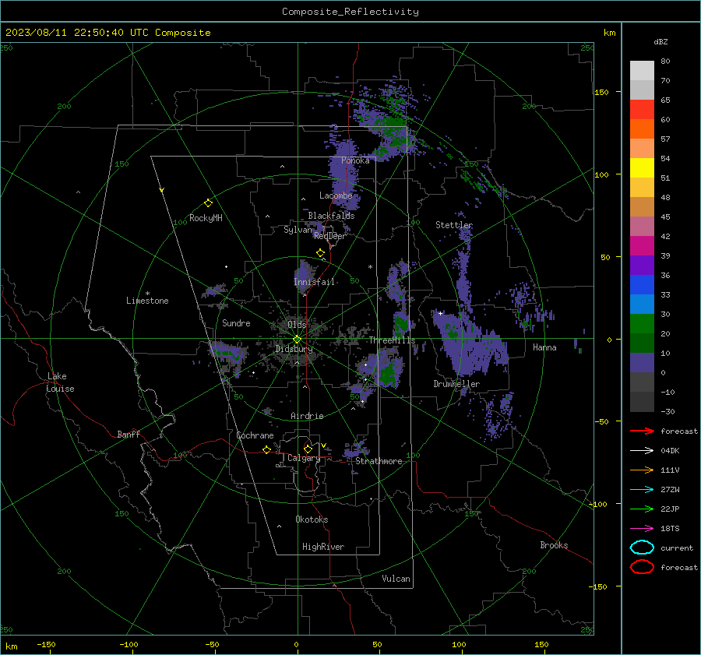Select the magenta 42 dBZ swatch
Viewport: 701px width, 655px height.
point(642,245)
